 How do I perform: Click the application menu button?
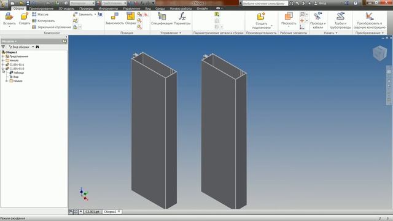tap(4, 4)
